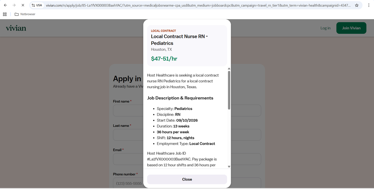
Task: Click the LOCAL CONTRACT label
Action: tap(163, 31)
